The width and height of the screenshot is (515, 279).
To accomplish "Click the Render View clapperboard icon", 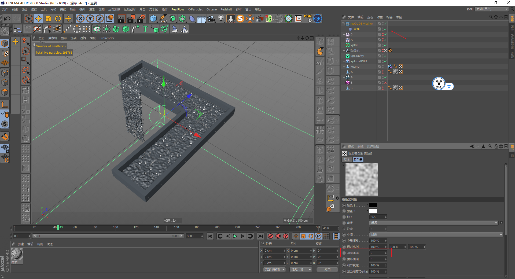I will point(121,19).
